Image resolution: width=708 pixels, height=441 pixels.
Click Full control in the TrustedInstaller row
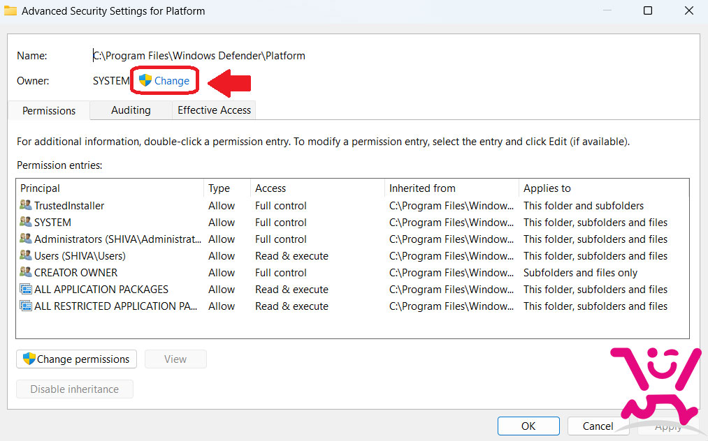[281, 206]
